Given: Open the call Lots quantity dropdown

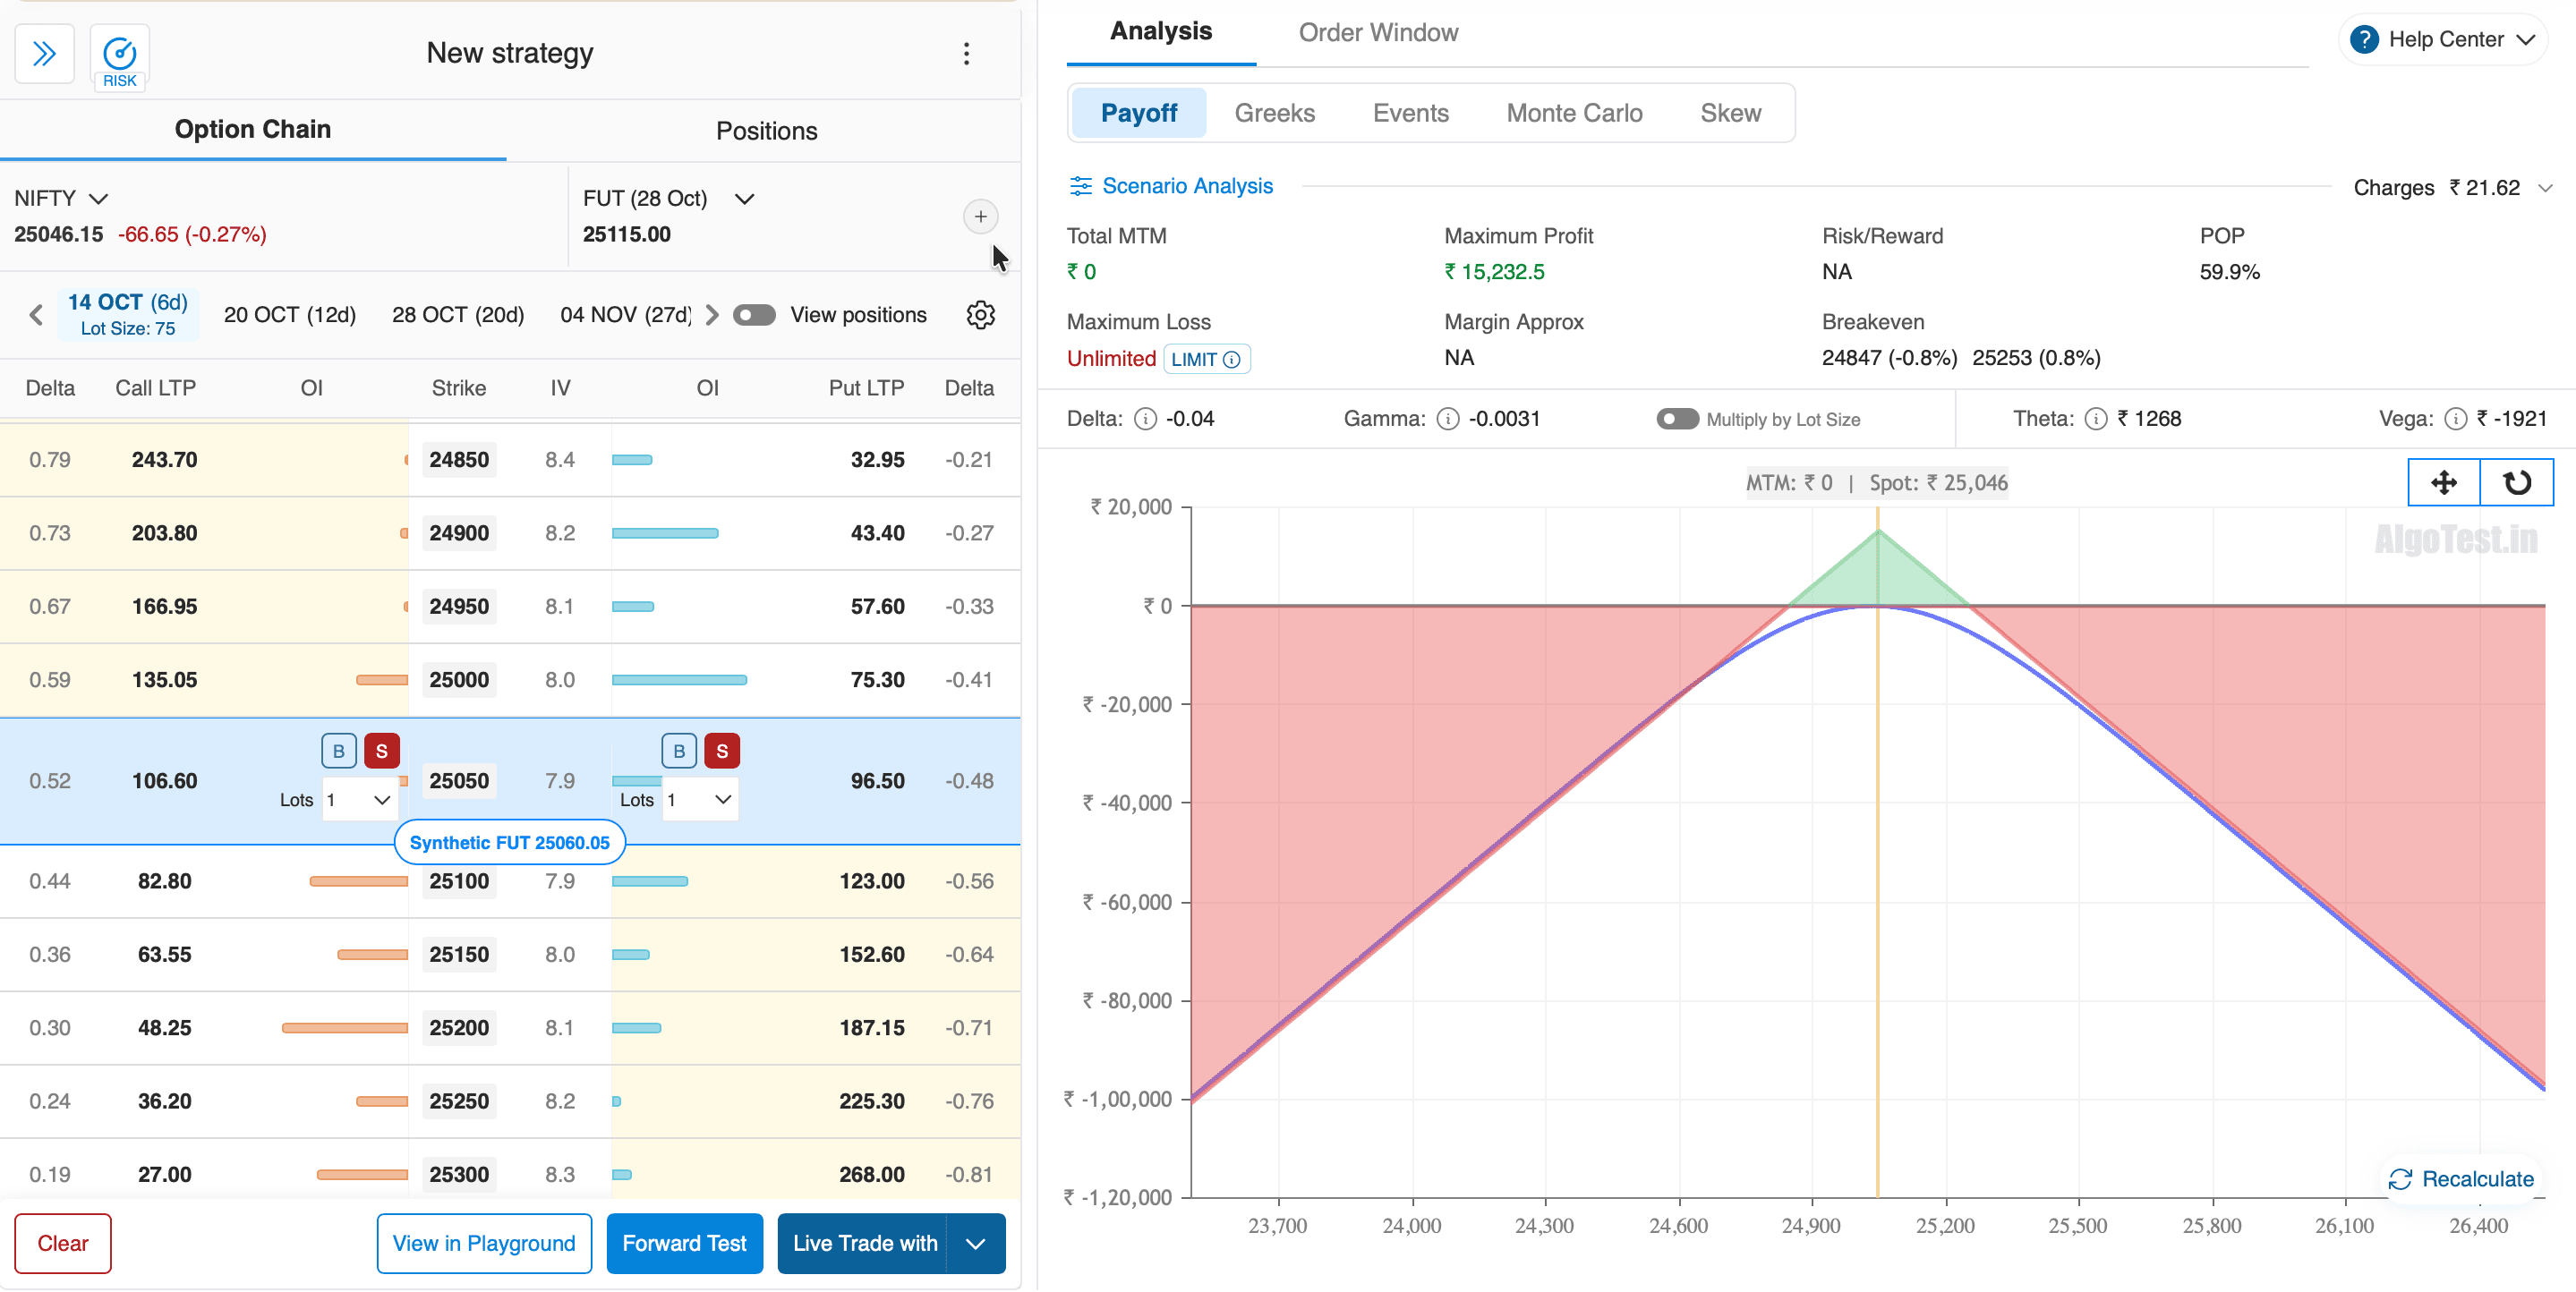Looking at the screenshot, I should [360, 800].
